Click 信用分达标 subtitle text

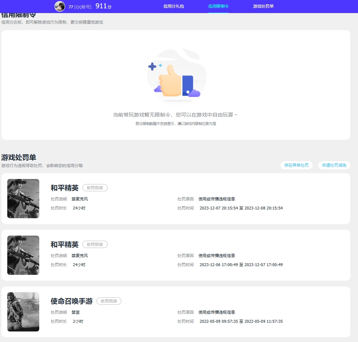(52, 22)
